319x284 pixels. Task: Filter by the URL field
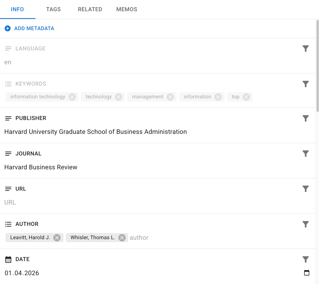[x=306, y=189]
